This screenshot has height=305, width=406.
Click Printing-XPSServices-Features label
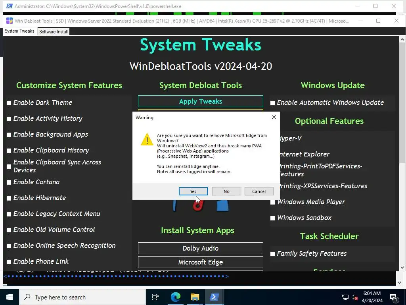324,186
